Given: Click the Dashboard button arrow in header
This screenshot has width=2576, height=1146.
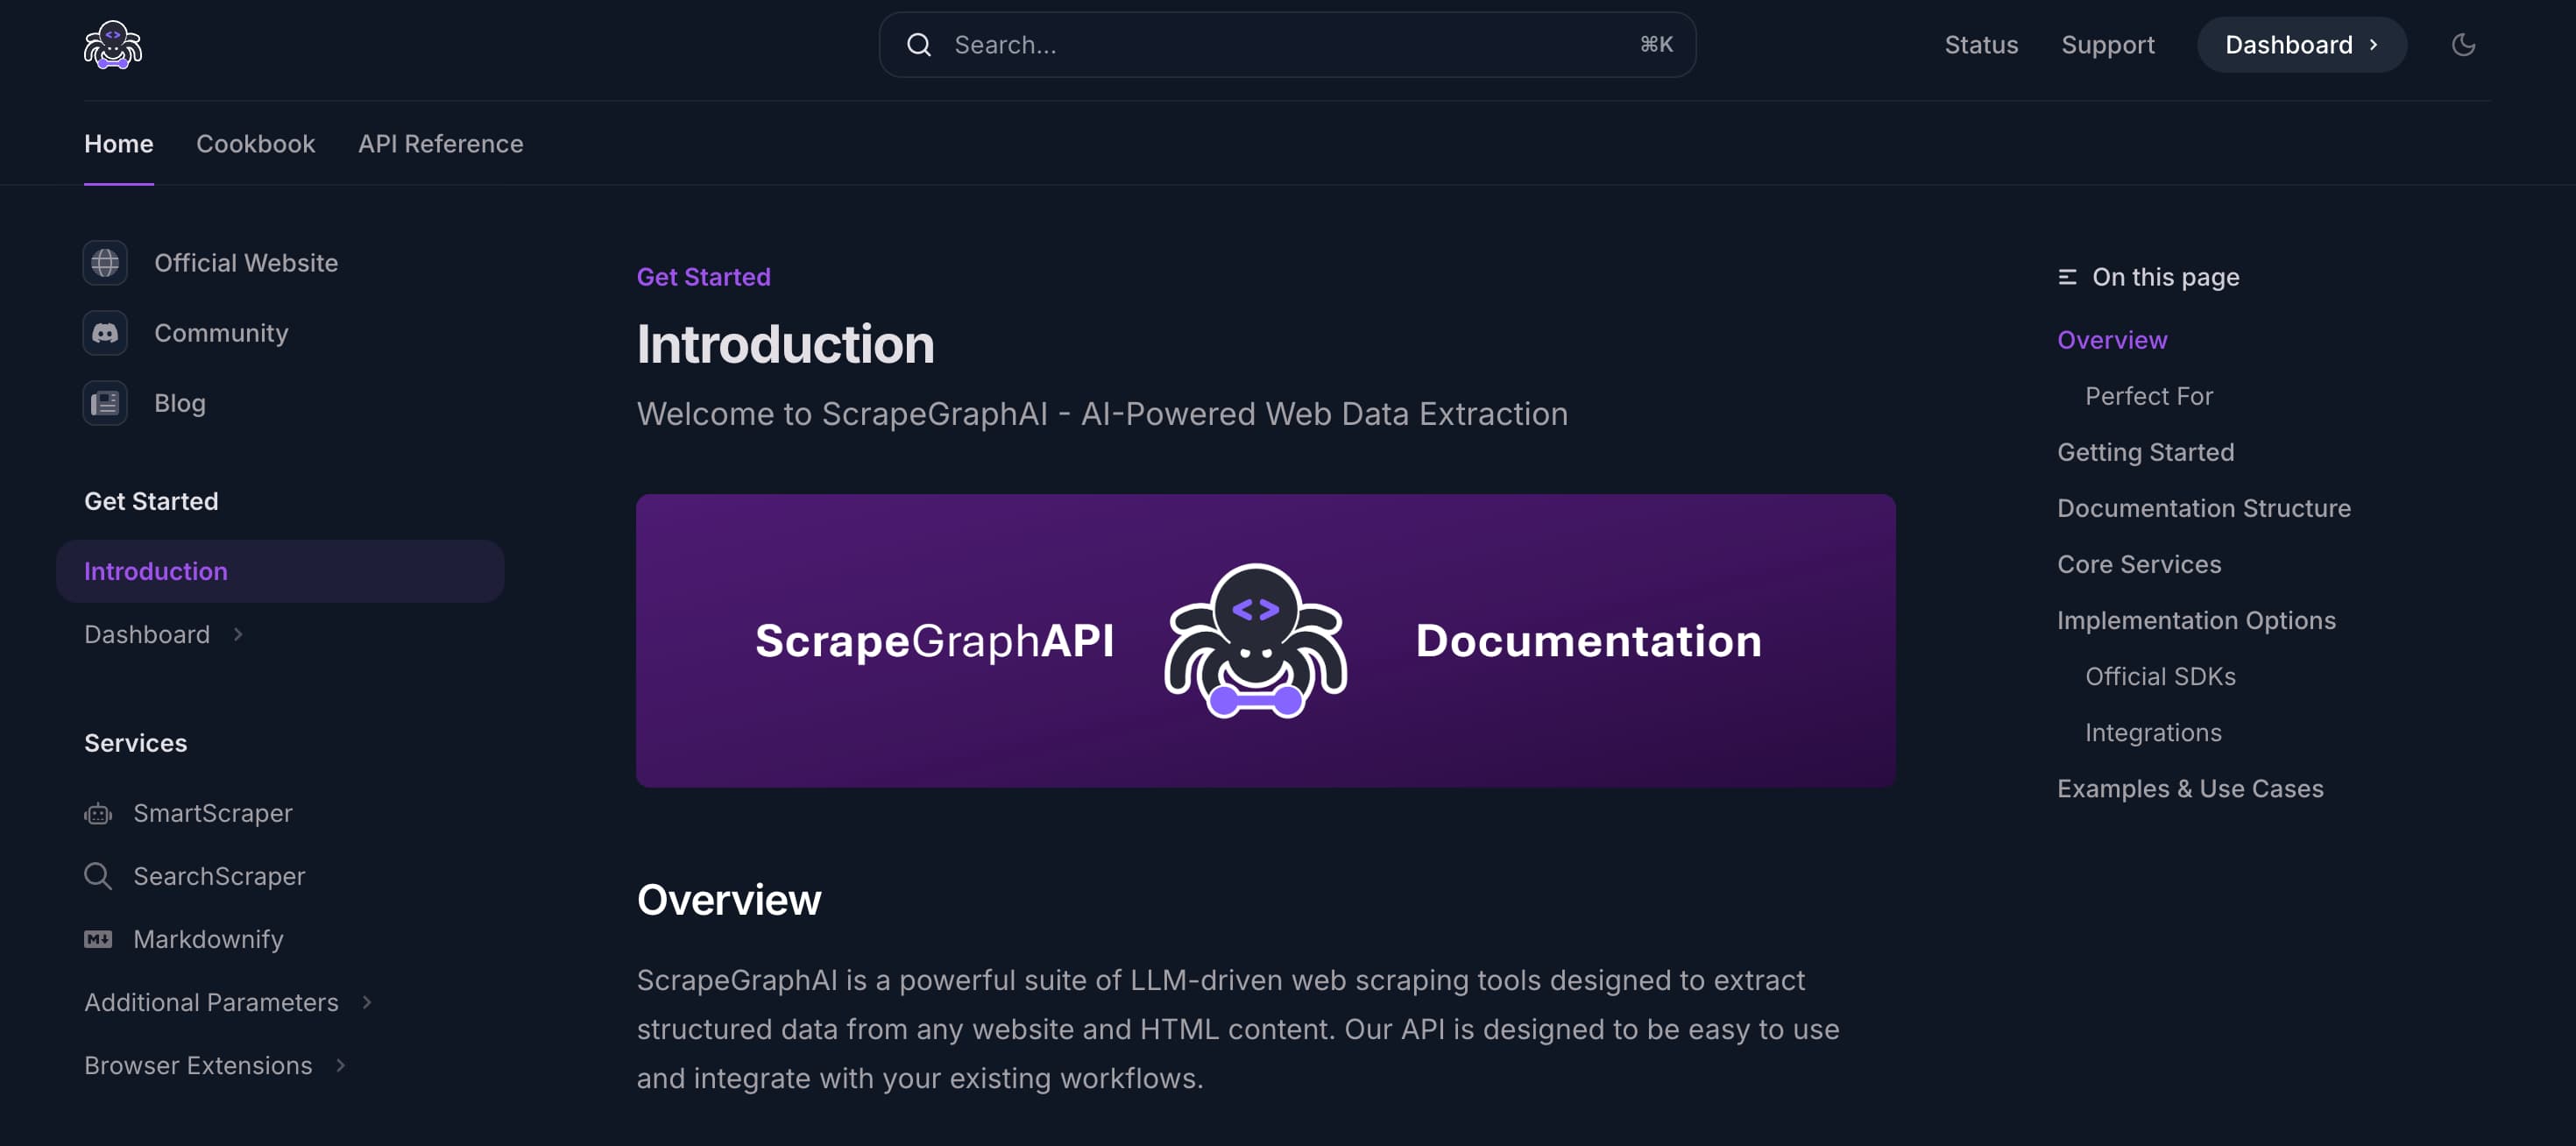Looking at the screenshot, I should (x=2373, y=45).
